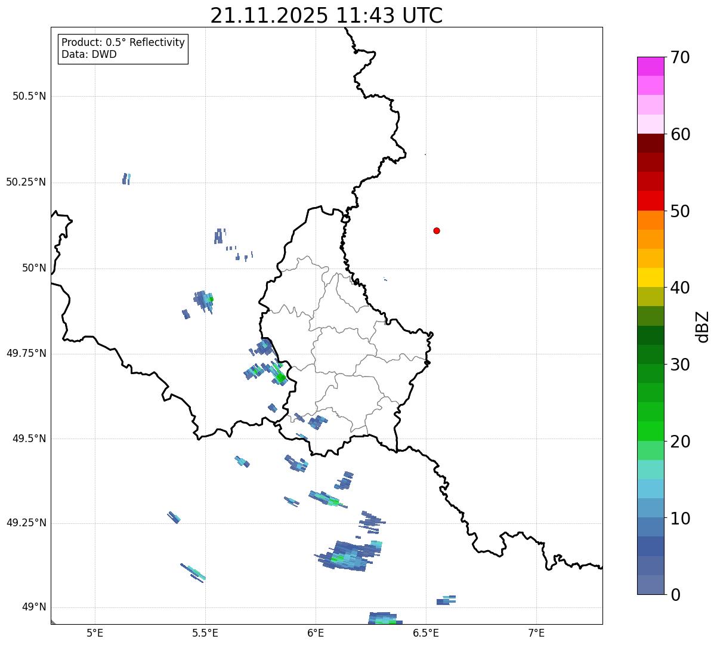Click the orange colorbar swatch below 50

(x=651, y=220)
